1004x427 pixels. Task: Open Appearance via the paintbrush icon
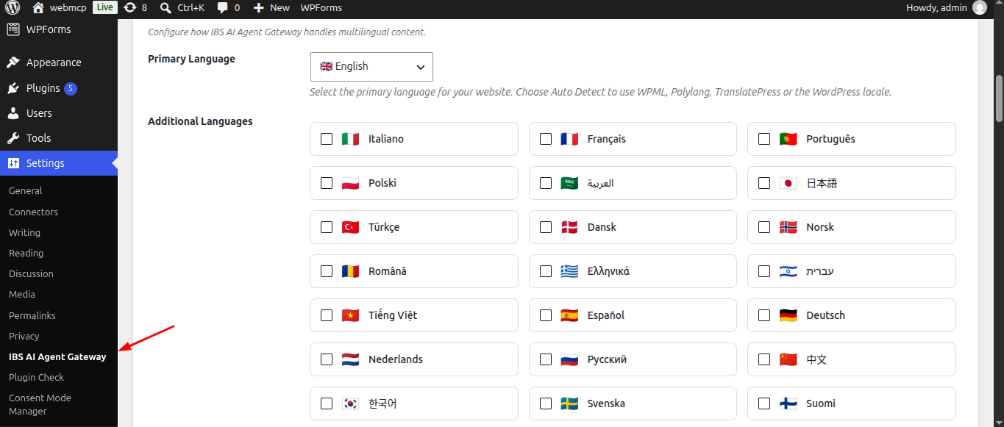click(13, 62)
